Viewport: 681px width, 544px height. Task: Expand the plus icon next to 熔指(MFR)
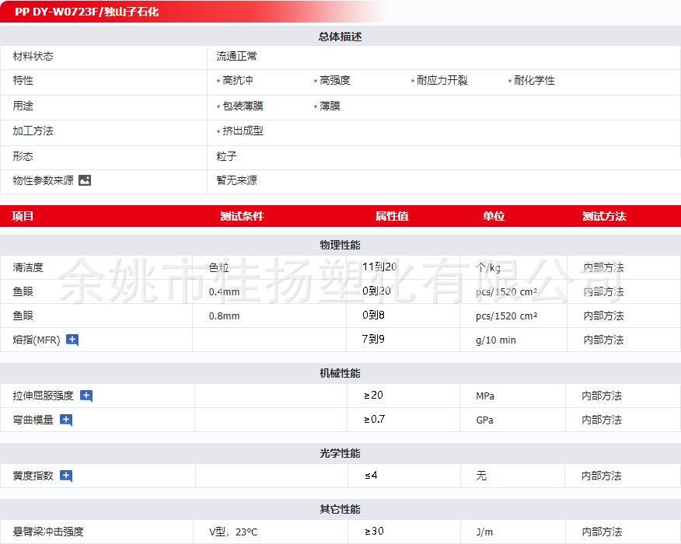pyautogui.click(x=72, y=340)
